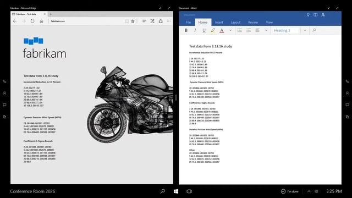
Task: Go back in Edge browser
Action: click(15, 21)
